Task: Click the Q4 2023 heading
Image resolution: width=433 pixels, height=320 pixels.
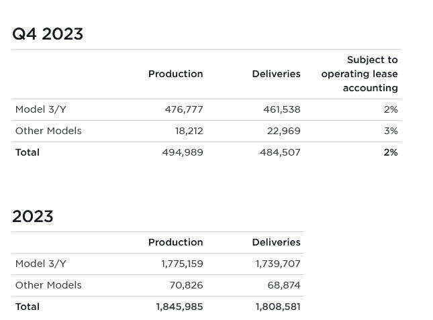Action: coord(48,34)
